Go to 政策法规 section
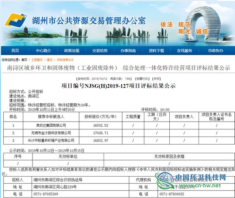This screenshot has width=235, height=198. pyautogui.click(x=72, y=51)
